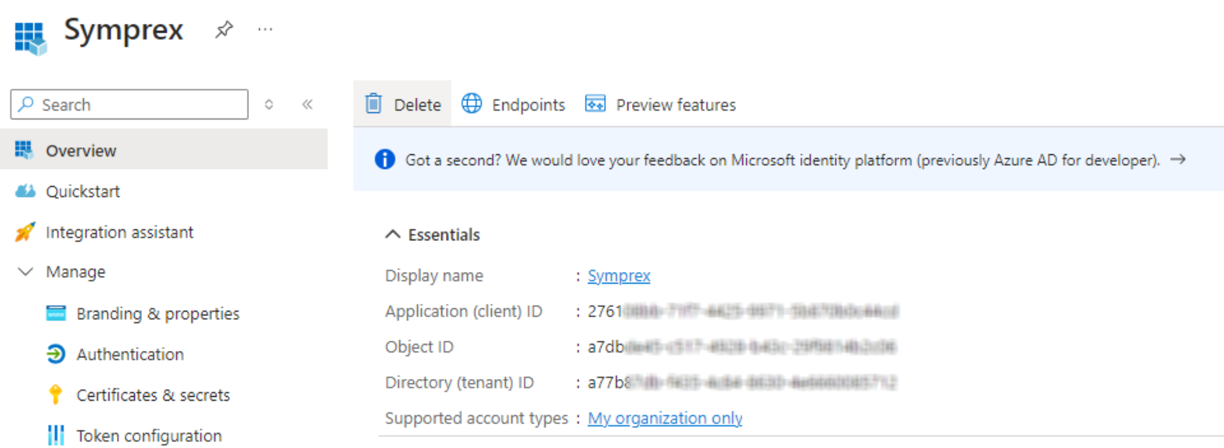Click the Symprex app registration icon
The height and width of the screenshot is (448, 1224).
tap(30, 38)
